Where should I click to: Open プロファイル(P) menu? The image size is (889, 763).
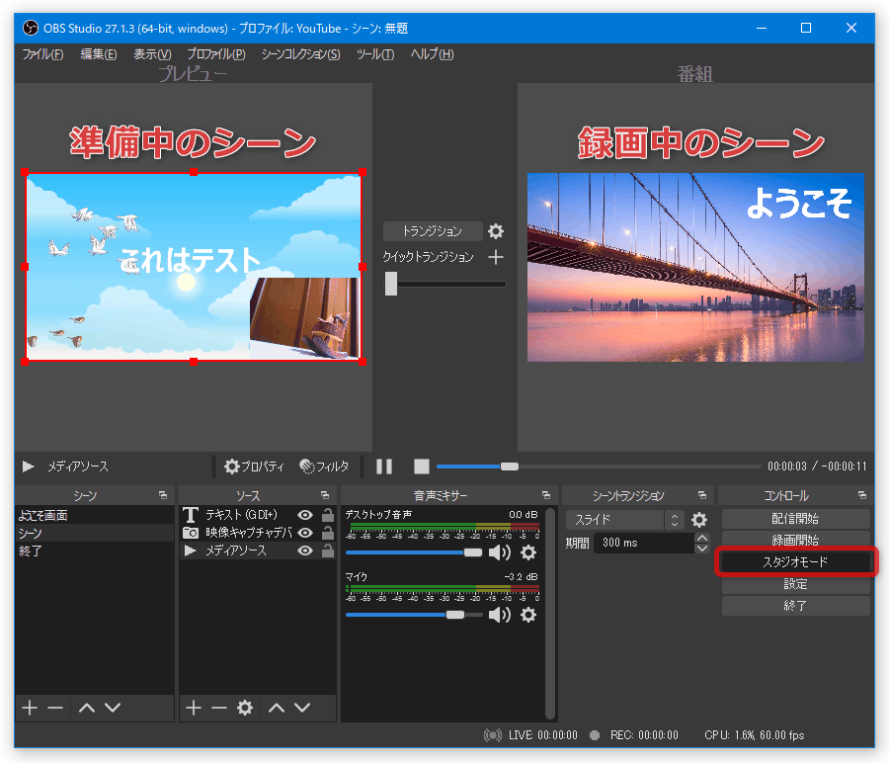(216, 54)
